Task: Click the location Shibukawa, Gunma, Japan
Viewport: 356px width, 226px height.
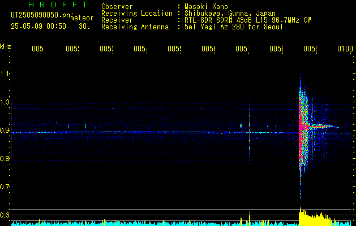Action: 230,13
